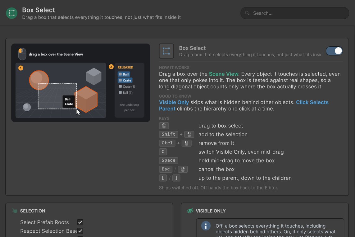Click the 'cancel the box' text
The image size is (355, 237).
(x=216, y=170)
